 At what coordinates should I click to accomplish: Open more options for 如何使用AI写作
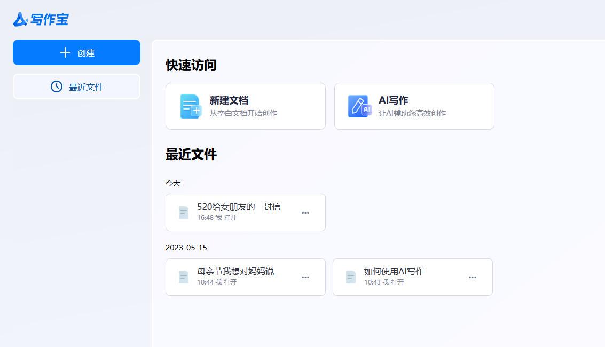472,277
